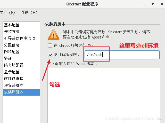
Task: Open the 文件 (F) menu
Action: (7, 13)
